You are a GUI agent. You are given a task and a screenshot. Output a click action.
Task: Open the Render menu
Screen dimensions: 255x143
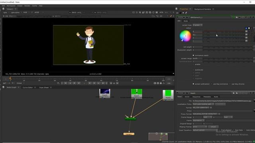pos(27,6)
